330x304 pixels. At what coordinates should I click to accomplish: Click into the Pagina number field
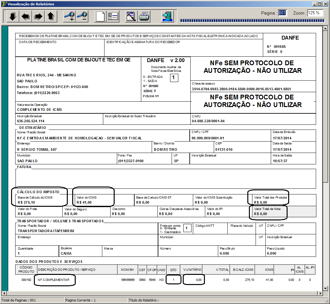coord(282,13)
